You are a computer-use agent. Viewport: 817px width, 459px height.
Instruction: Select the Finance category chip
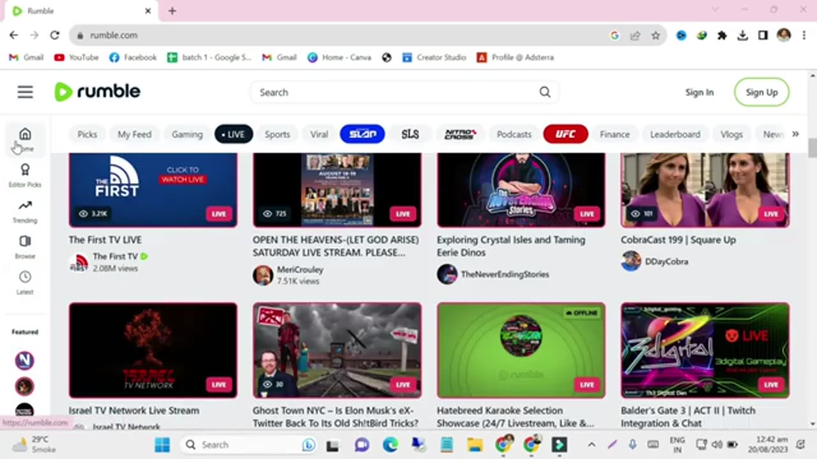[615, 135]
